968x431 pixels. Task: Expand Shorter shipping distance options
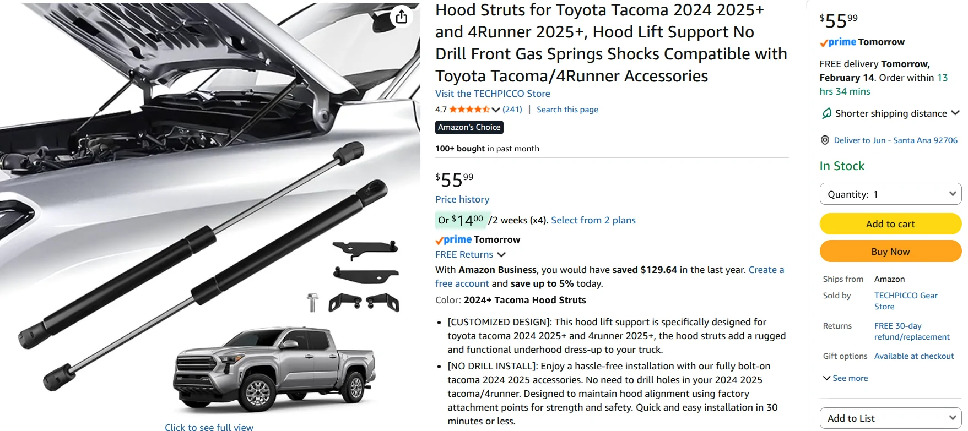pos(956,113)
